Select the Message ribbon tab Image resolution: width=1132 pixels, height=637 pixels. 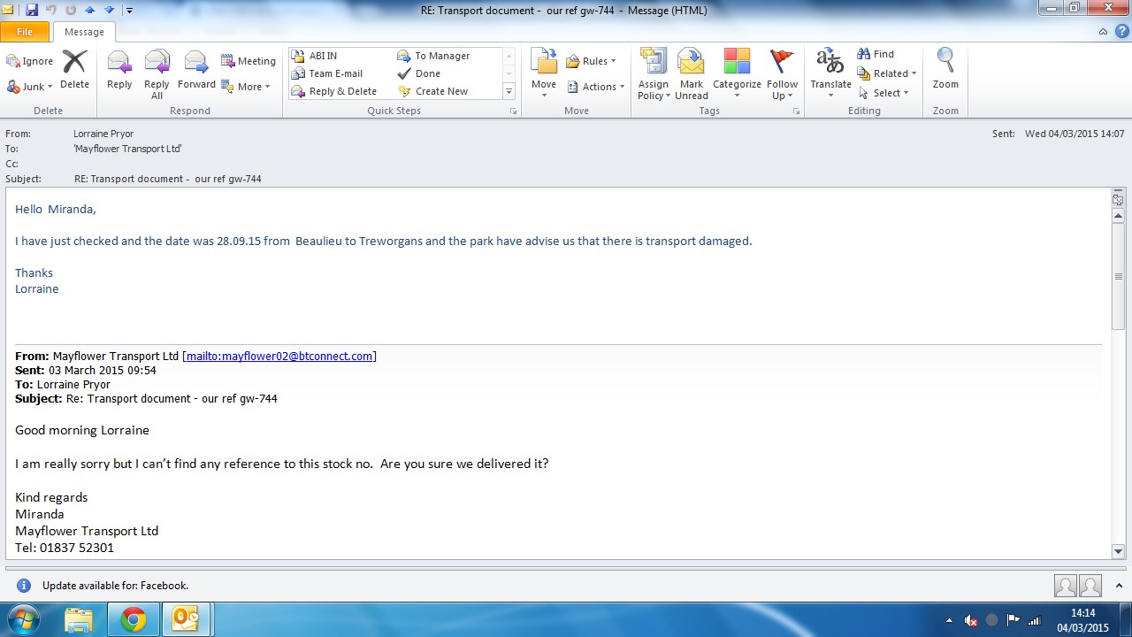click(84, 32)
